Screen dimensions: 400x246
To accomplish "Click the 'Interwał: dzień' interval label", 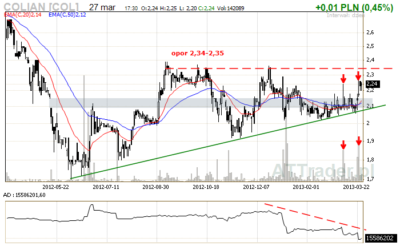I will (x=346, y=15).
